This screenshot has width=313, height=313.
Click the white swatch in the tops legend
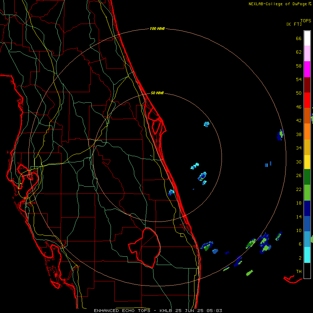point(307,38)
